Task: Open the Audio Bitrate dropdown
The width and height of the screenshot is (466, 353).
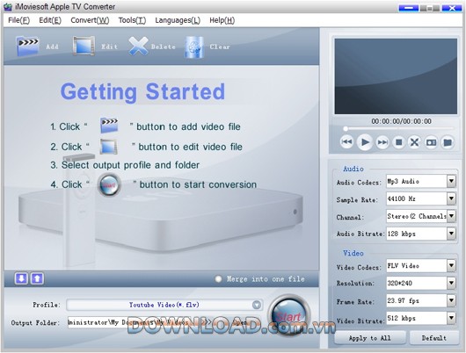Action: [451, 234]
